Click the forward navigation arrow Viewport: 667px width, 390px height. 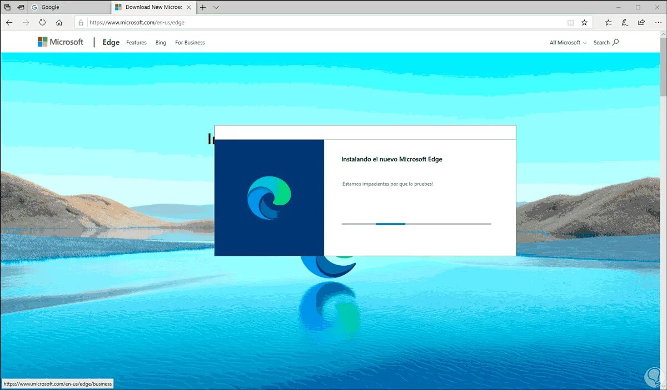coord(26,23)
